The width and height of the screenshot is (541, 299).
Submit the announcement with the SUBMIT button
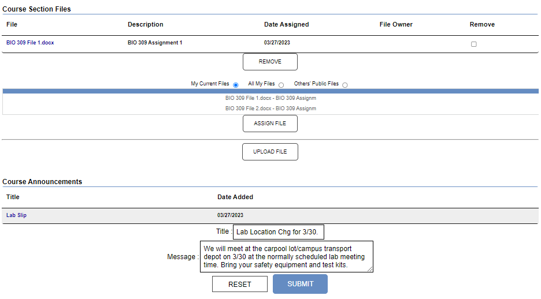pos(300,284)
